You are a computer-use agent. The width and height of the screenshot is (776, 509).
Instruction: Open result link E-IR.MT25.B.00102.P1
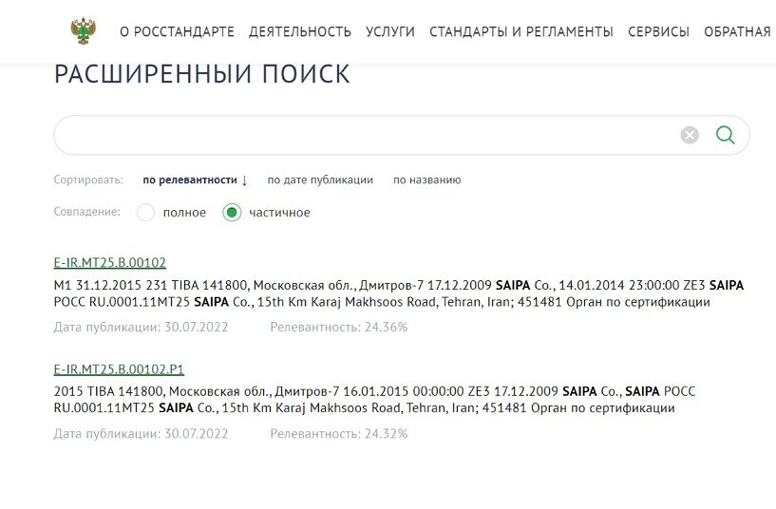(119, 369)
